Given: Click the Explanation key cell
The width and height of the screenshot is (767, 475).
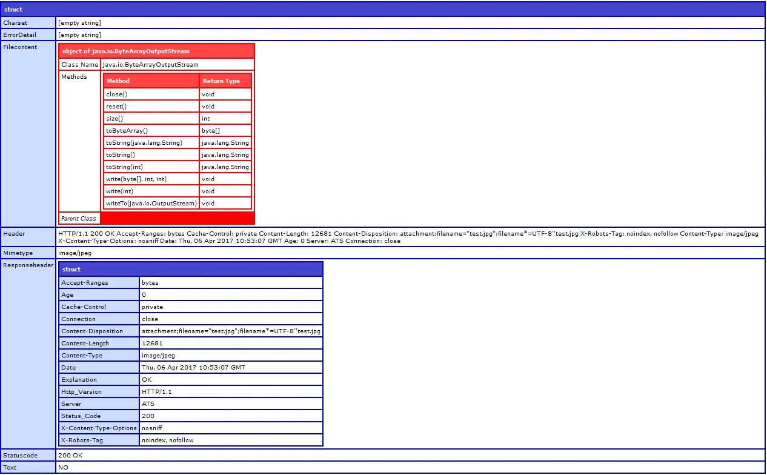Looking at the screenshot, I should click(x=99, y=380).
